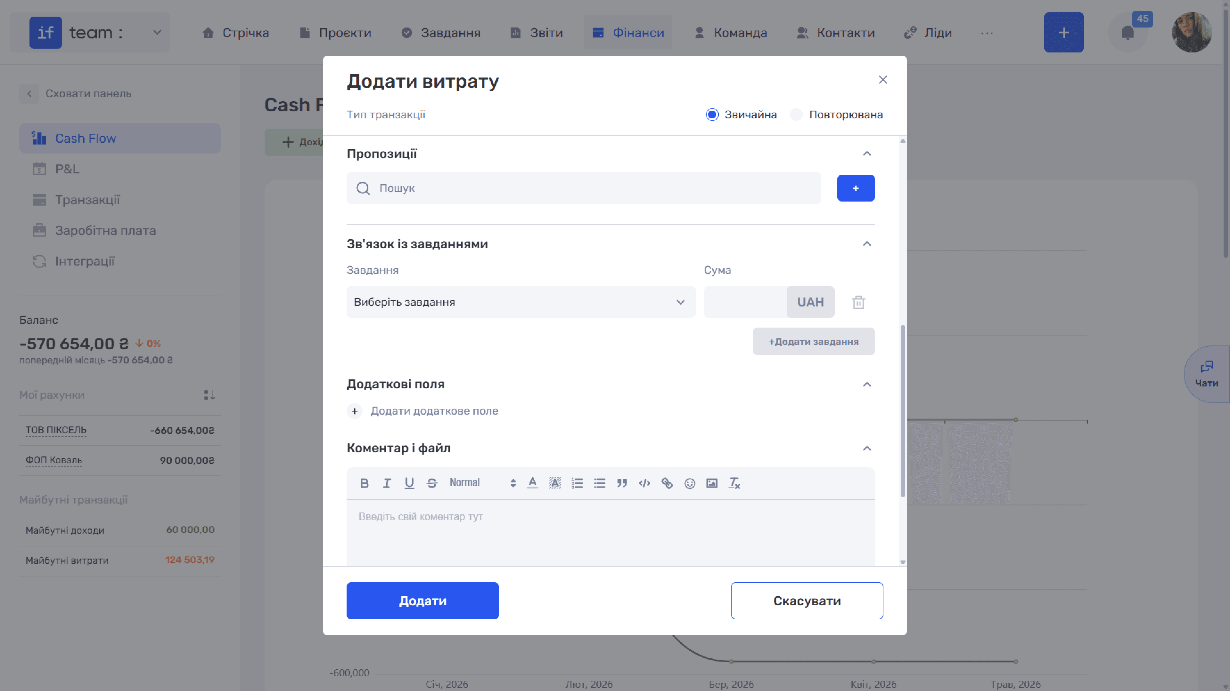The height and width of the screenshot is (691, 1230).
Task: Open the Normal text size dropdown
Action: pos(482,483)
